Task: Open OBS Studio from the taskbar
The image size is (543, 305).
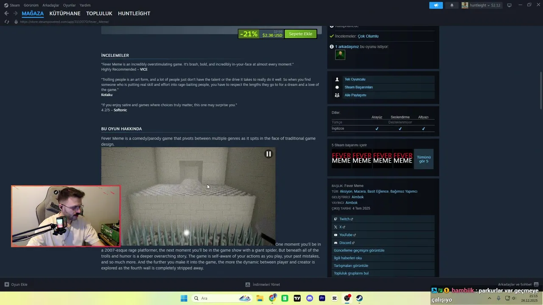Action: 347,298
